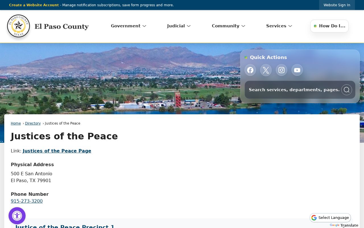Viewport: 364px width, 228px height.
Task: Open the Select Language dropdown
Action: 330,218
